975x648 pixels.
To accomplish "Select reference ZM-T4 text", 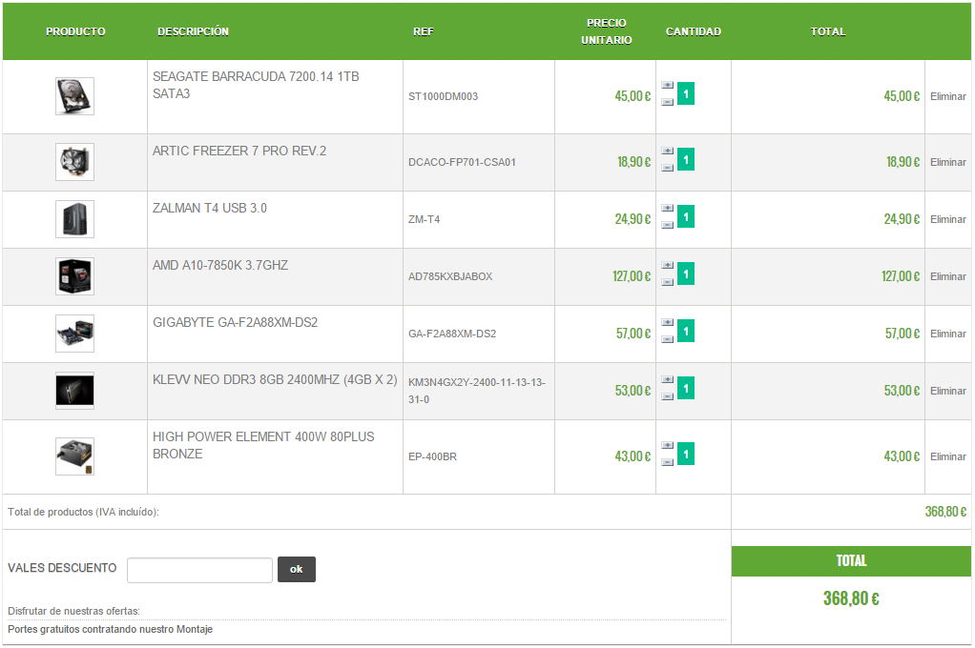I will [425, 219].
